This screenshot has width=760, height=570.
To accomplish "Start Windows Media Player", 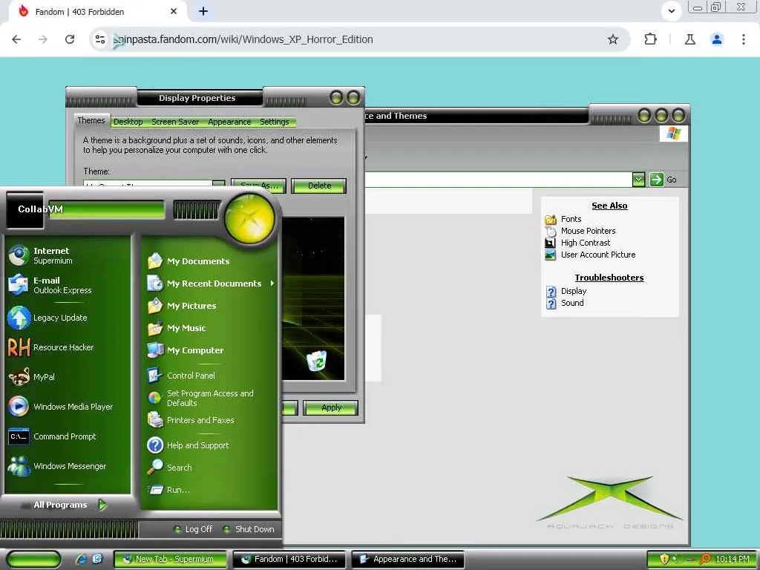I will point(61,407).
